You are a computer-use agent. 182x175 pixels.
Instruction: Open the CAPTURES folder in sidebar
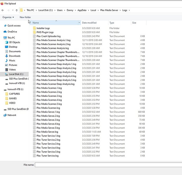(x=15, y=94)
